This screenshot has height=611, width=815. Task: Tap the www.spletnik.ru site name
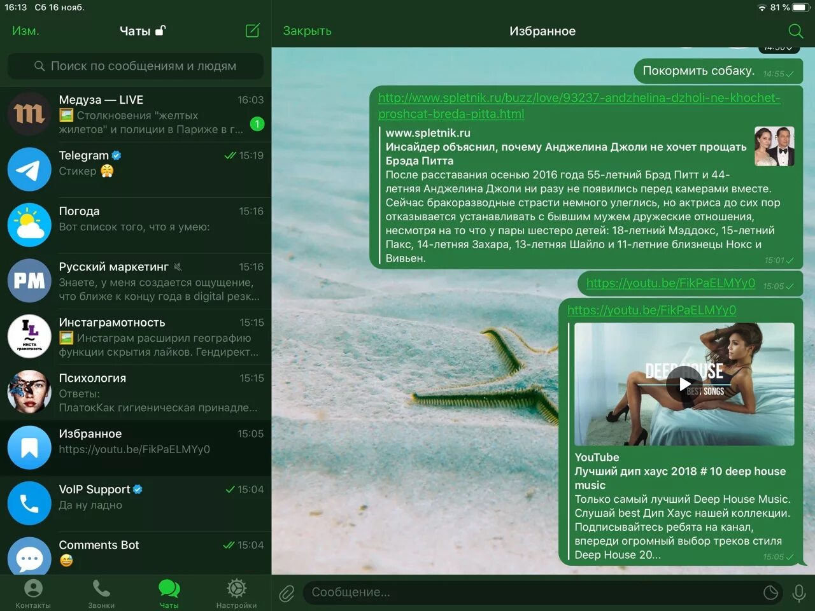(x=428, y=133)
